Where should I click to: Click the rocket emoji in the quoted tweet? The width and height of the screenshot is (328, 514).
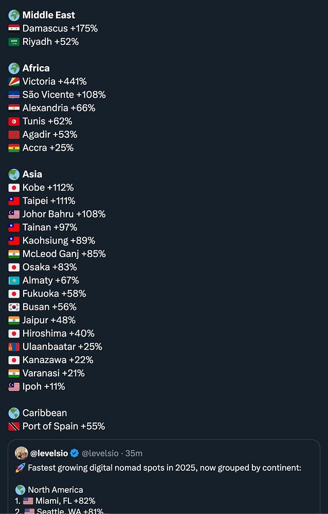point(20,468)
